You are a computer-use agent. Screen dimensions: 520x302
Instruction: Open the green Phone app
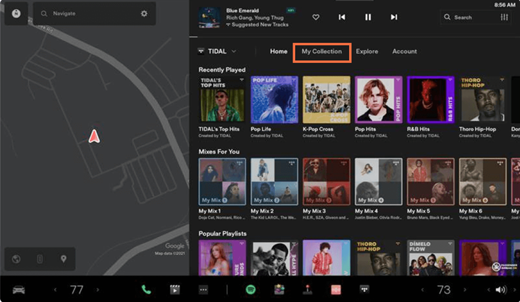coord(146,290)
